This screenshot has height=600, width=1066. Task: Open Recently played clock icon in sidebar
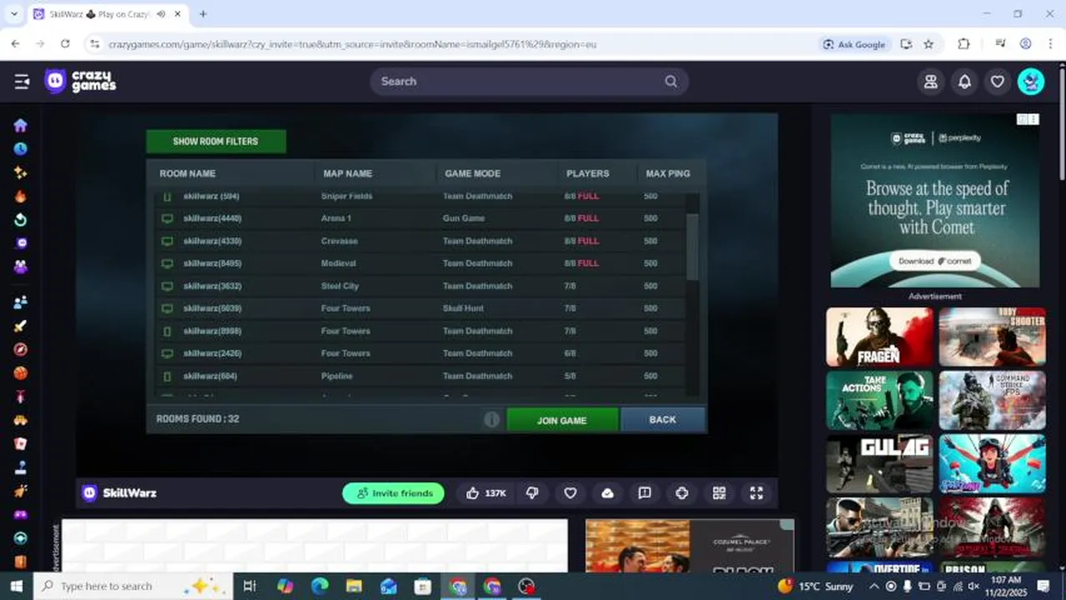coord(21,148)
